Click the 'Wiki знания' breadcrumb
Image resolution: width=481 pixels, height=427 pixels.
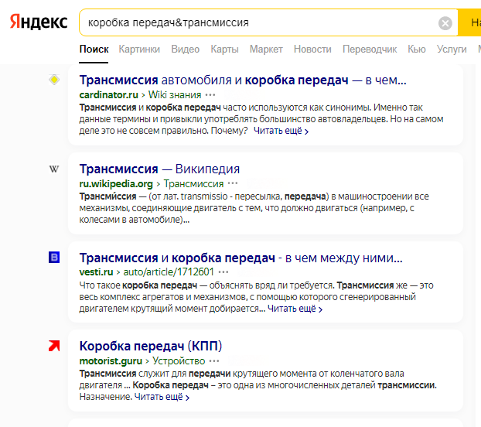[175, 95]
